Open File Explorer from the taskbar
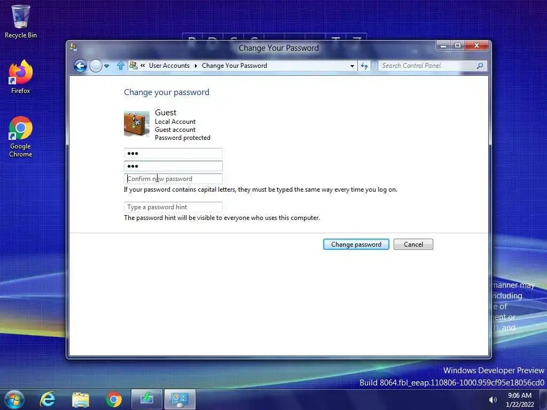 coord(81,399)
